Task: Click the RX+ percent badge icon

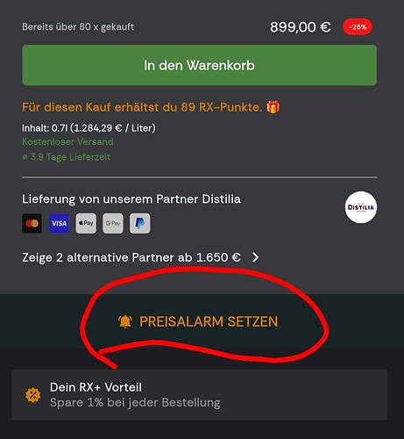Action: (x=33, y=395)
